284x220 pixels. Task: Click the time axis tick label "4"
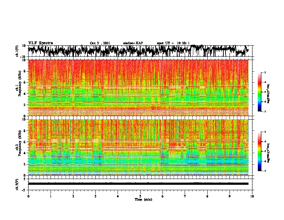point(118,196)
